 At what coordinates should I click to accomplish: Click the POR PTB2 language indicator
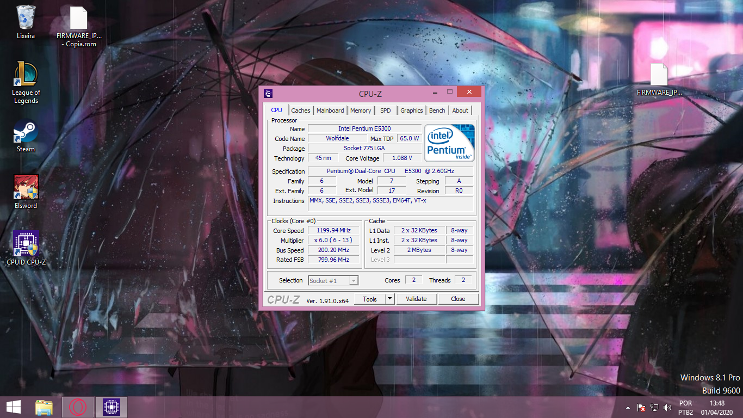click(685, 408)
